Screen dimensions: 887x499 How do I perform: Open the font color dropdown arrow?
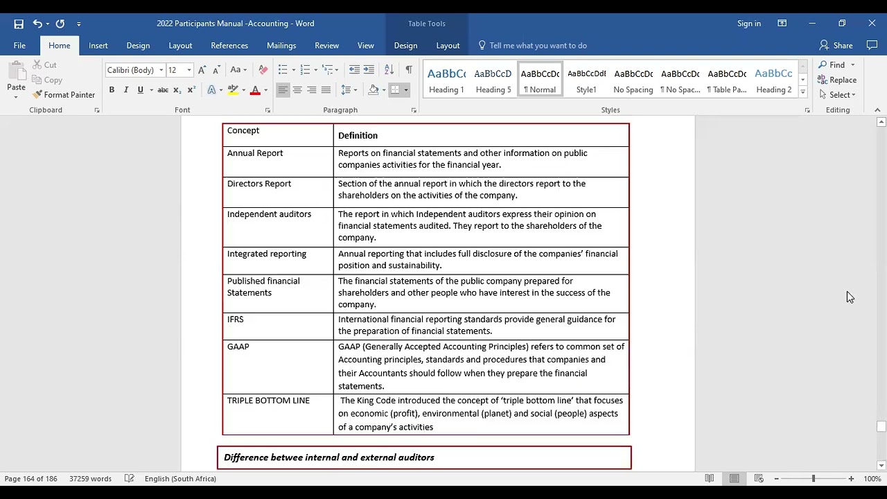pos(265,90)
